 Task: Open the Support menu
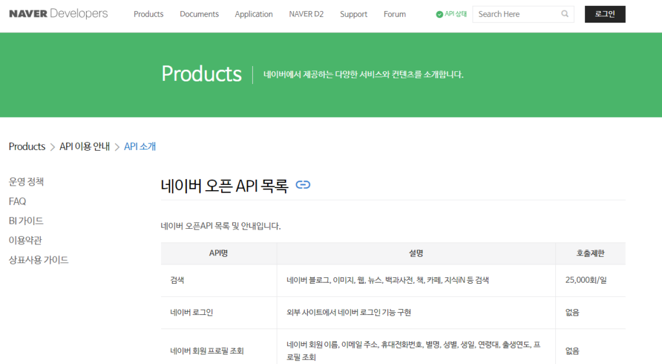tap(354, 14)
